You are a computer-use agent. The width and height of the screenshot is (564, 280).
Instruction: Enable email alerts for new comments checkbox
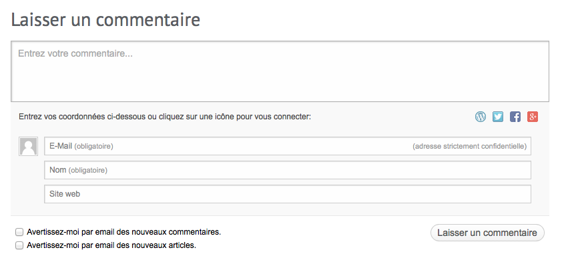19,232
